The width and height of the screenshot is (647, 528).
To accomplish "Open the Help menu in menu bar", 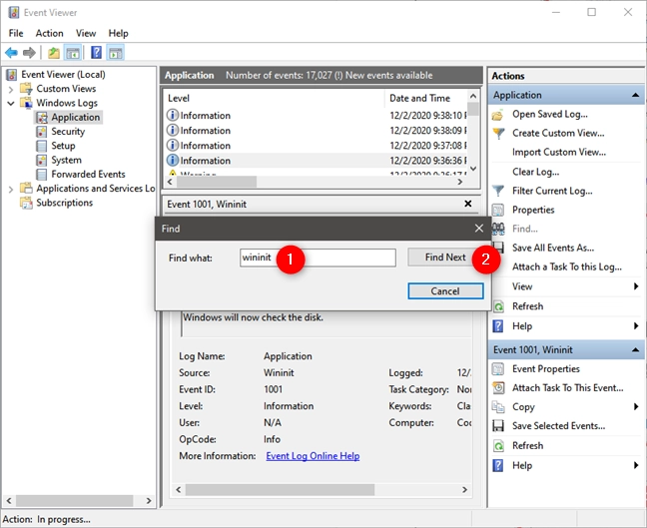I will click(119, 33).
